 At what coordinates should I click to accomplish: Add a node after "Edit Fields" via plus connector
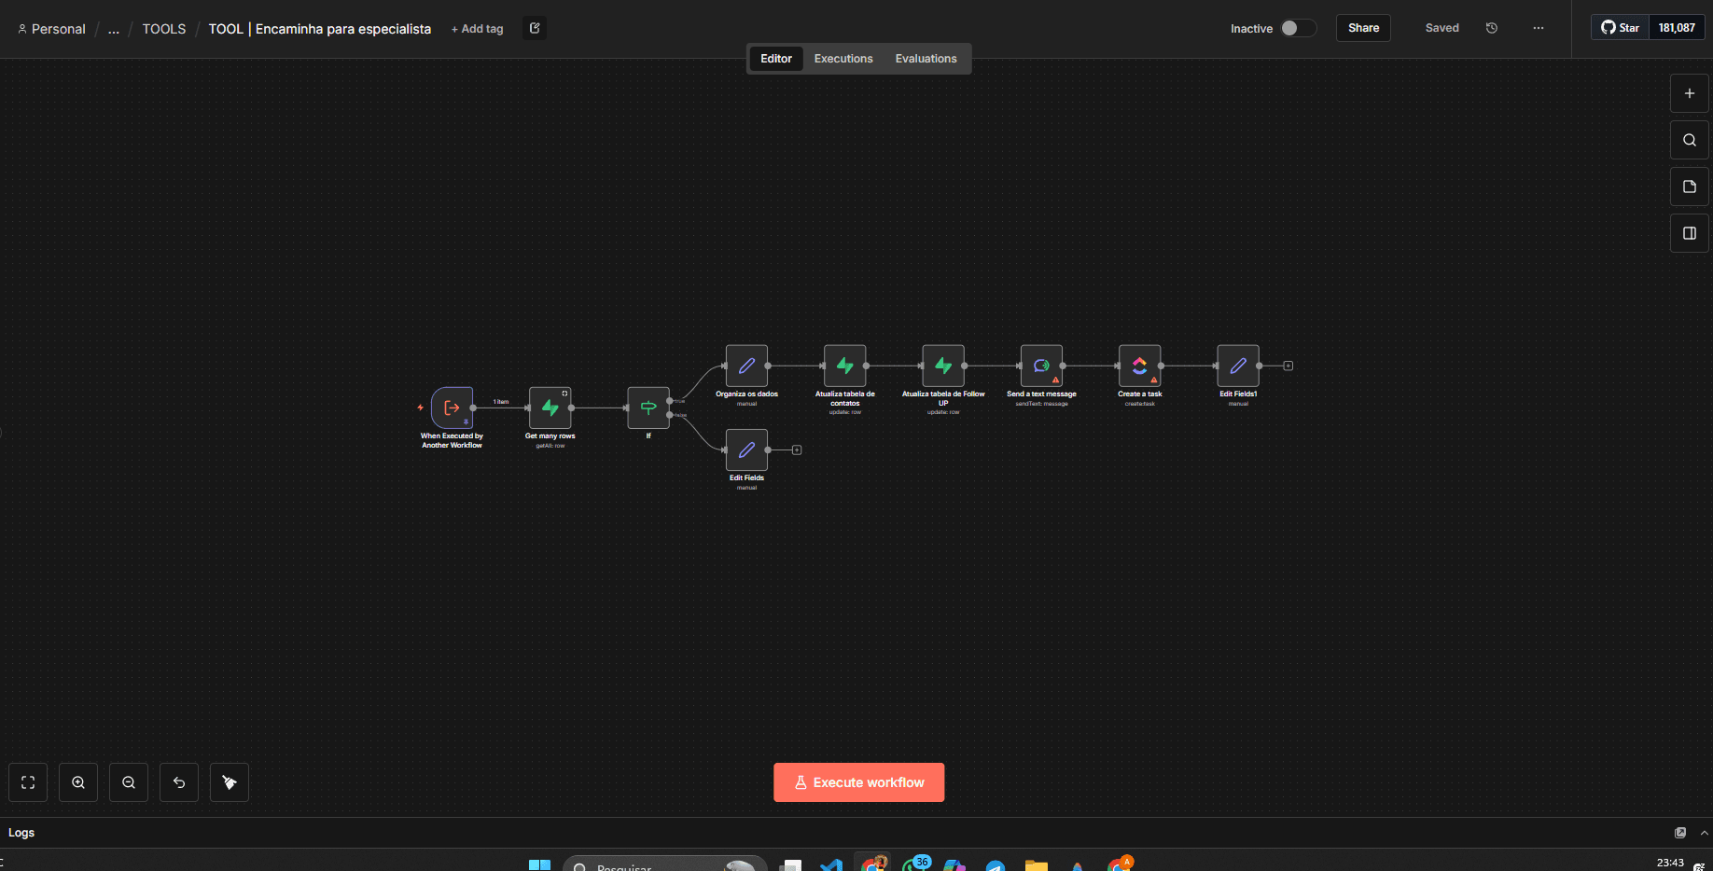coord(796,449)
